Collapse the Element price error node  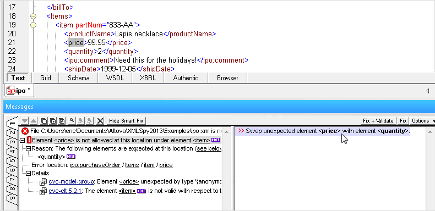(23, 140)
